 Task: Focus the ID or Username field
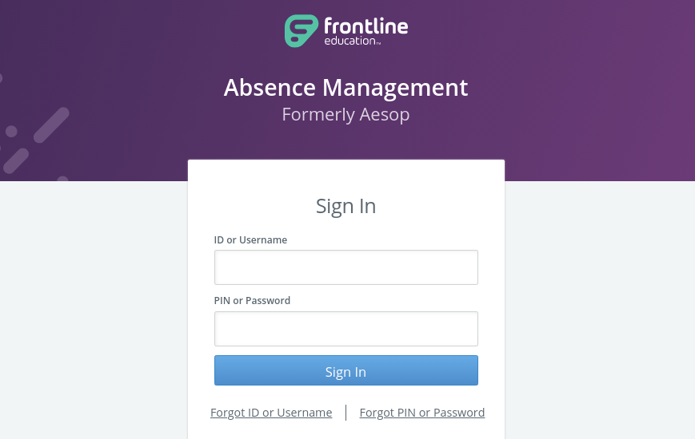pos(346,267)
